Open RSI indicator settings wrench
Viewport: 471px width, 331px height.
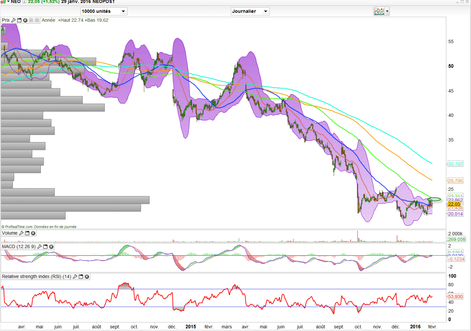75,276
